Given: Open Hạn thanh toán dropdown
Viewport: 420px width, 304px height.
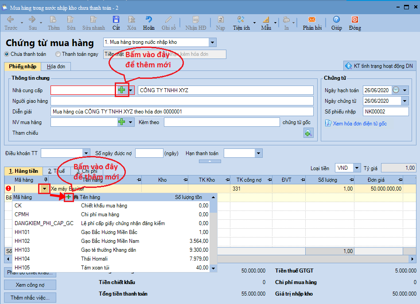Looking at the screenshot, I should (258, 153).
